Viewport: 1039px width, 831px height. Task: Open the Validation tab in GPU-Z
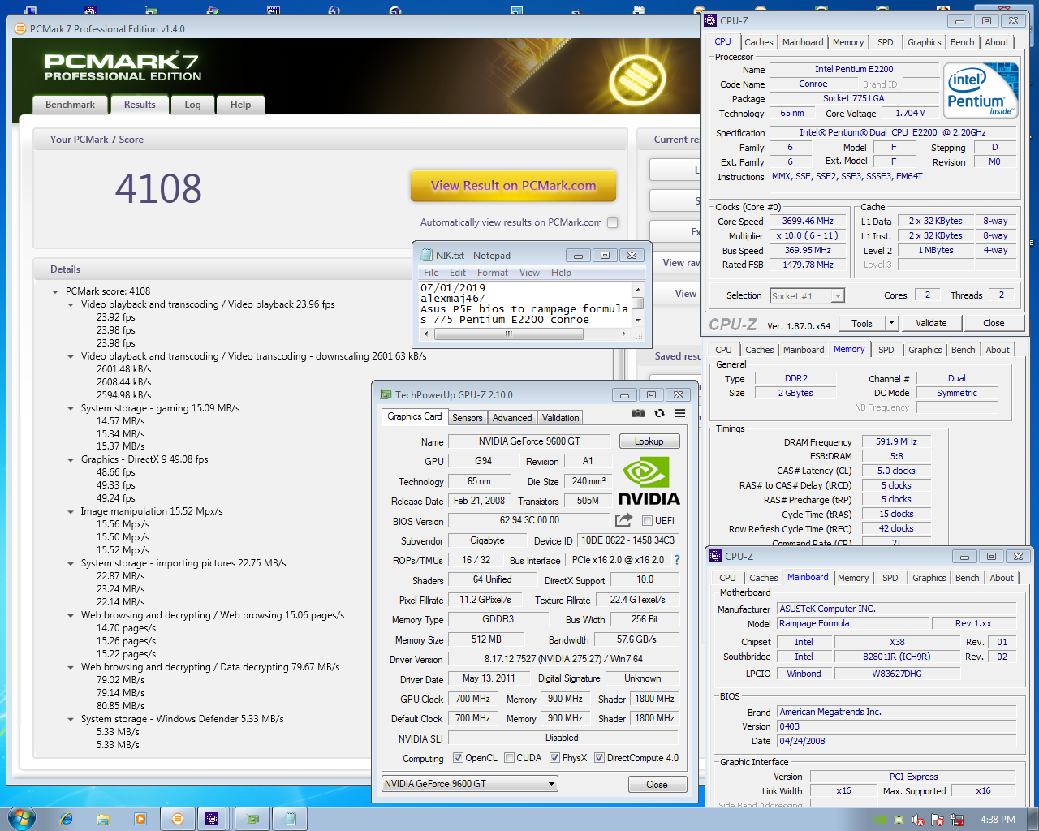[x=561, y=418]
